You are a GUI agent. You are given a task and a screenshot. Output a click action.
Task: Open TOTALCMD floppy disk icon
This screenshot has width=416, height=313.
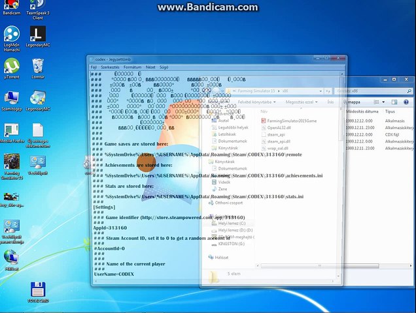(x=38, y=292)
